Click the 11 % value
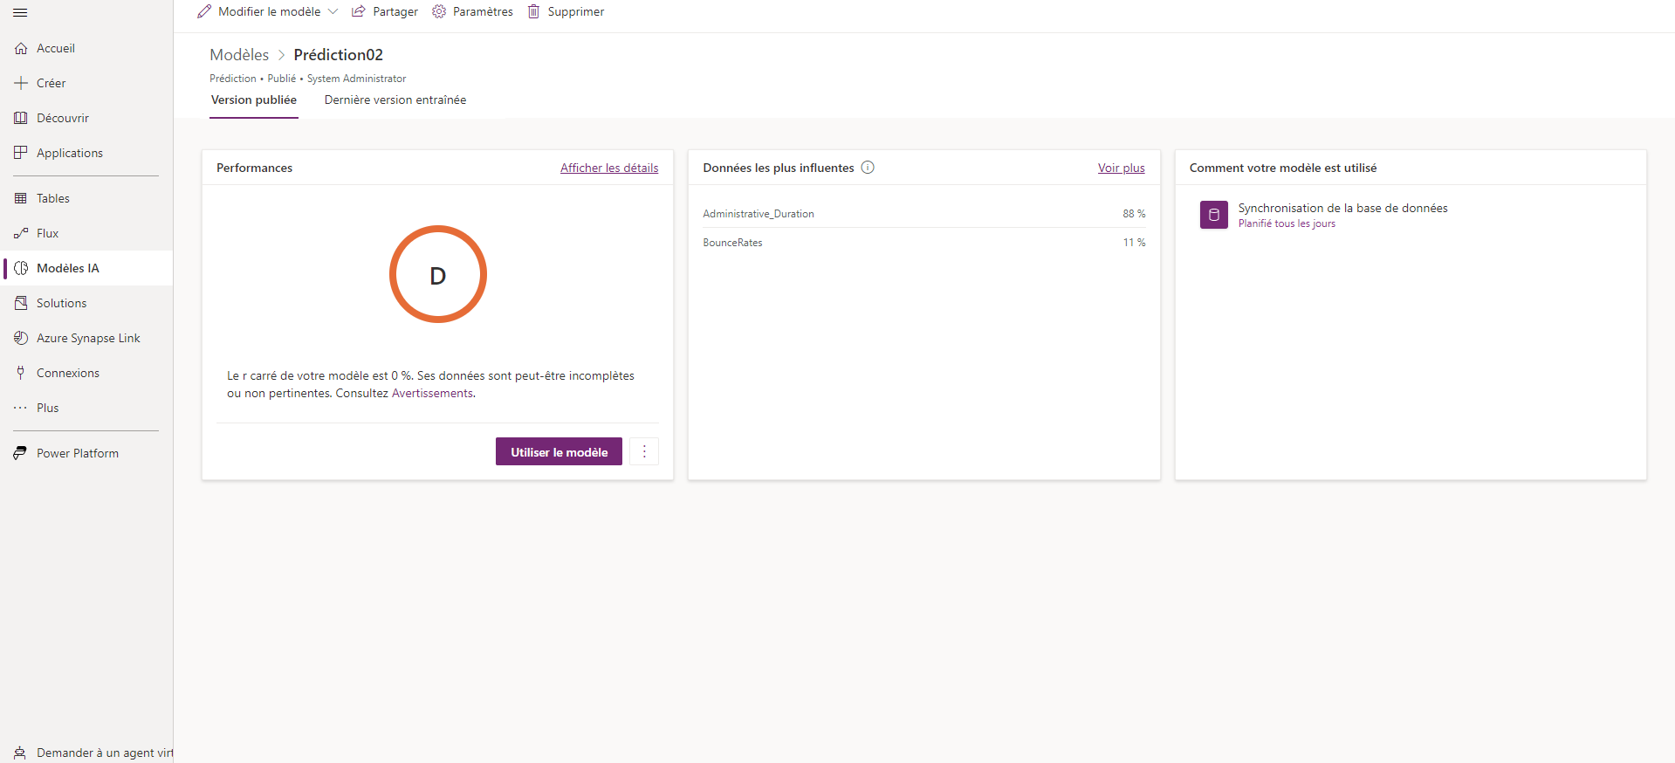The width and height of the screenshot is (1675, 763). click(1134, 243)
